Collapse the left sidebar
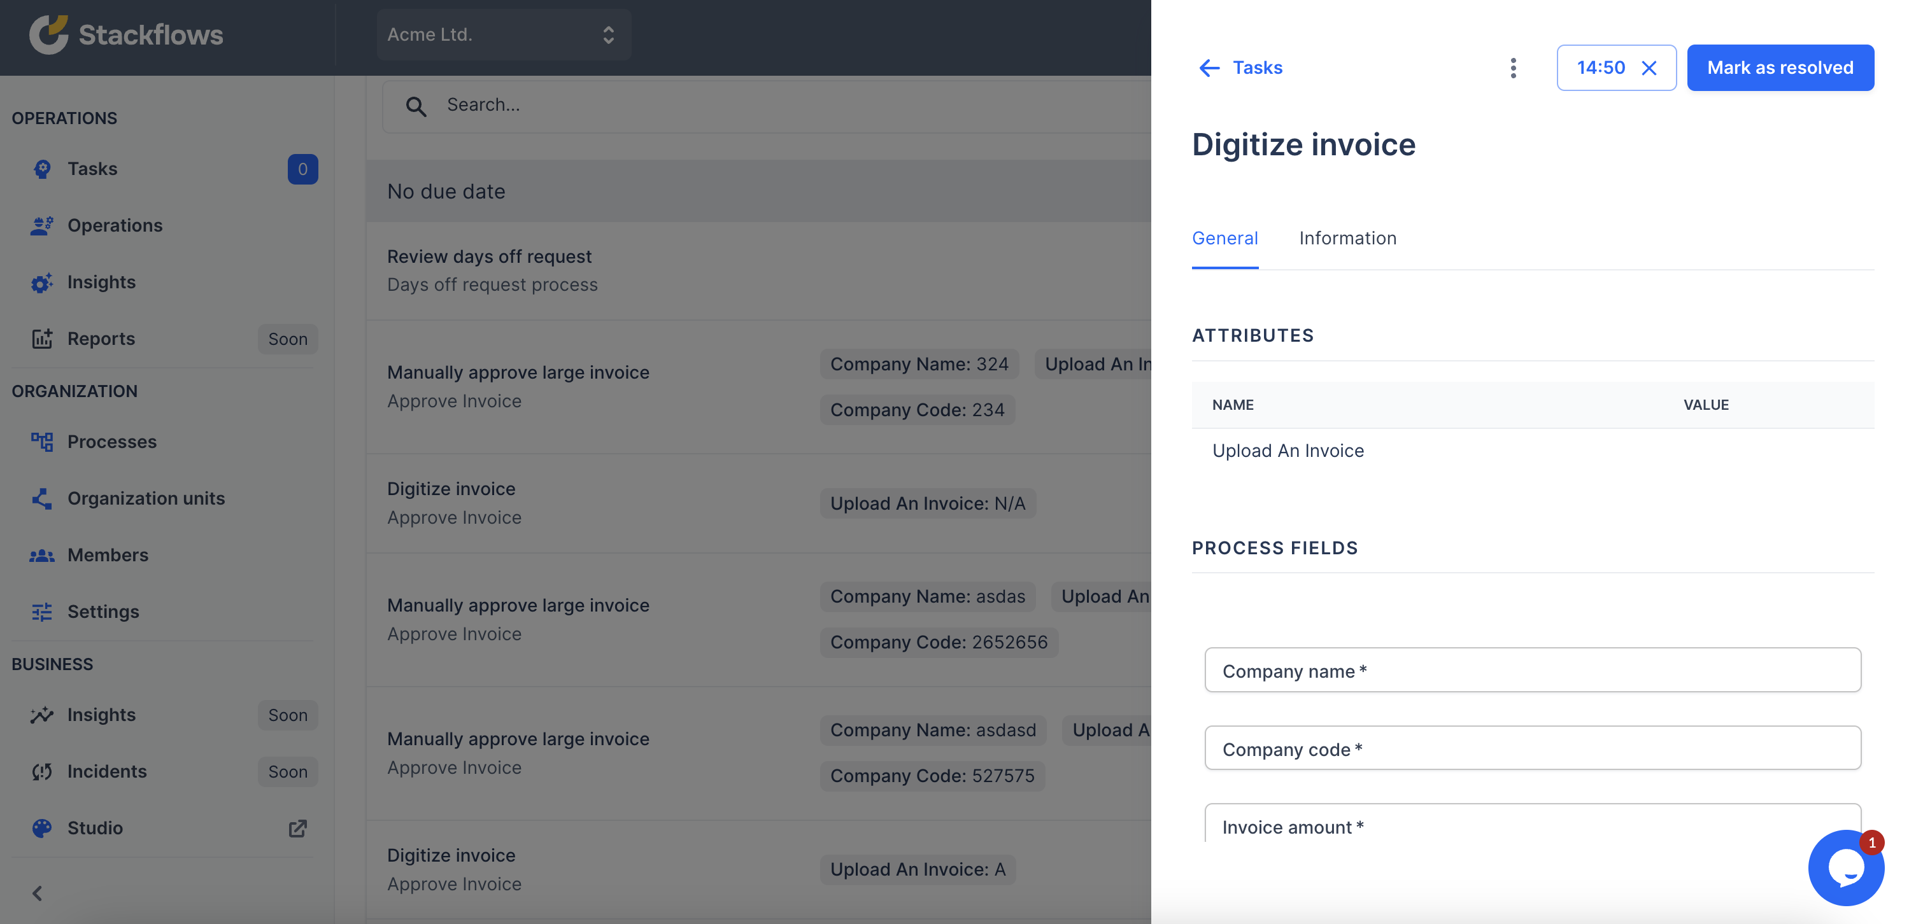The height and width of the screenshot is (924, 1909). [37, 893]
